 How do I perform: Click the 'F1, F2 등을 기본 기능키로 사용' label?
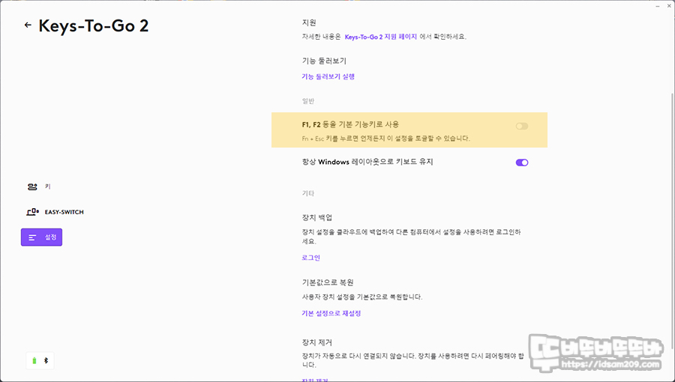click(350, 124)
